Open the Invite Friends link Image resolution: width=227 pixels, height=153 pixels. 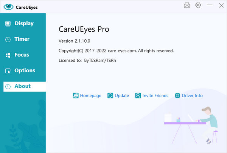[155, 96]
